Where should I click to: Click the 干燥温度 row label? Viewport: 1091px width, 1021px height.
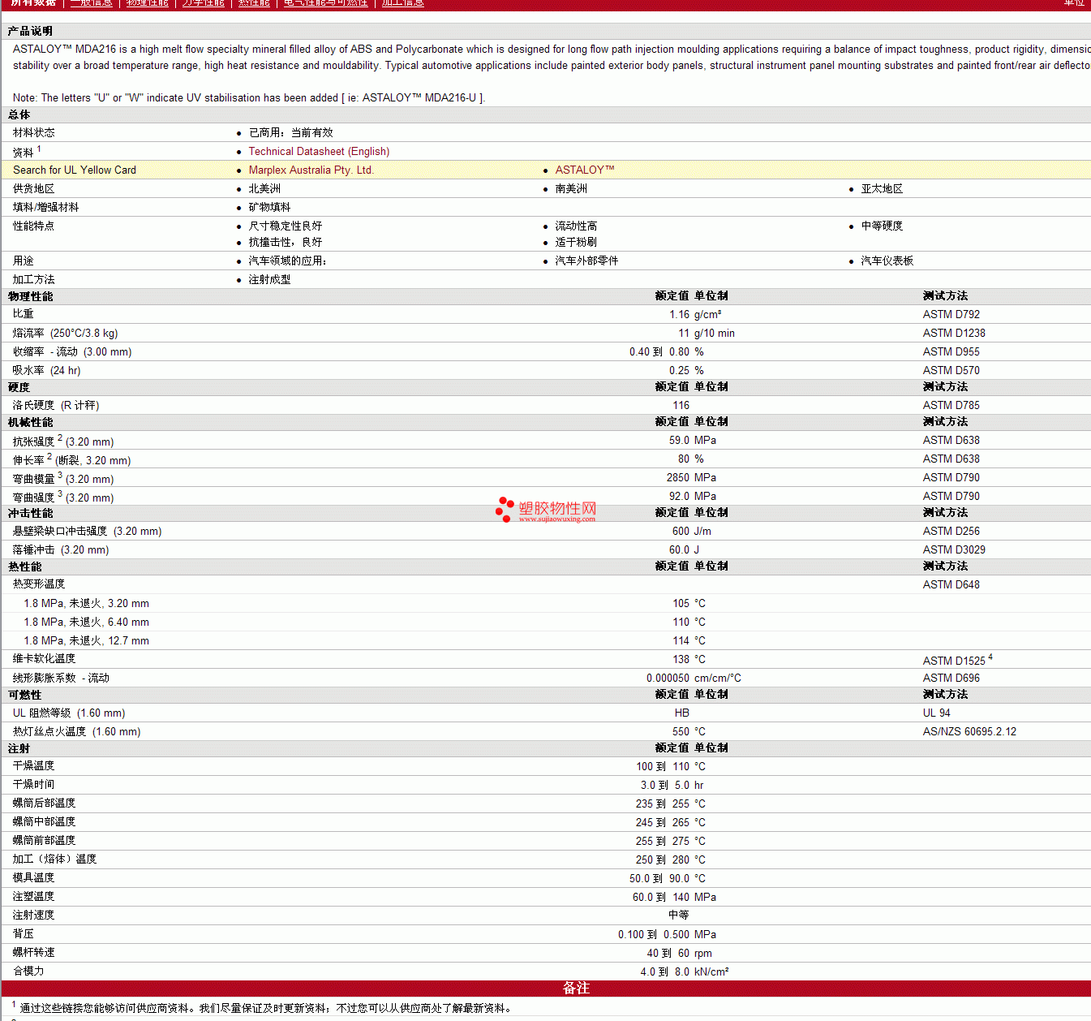click(33, 766)
